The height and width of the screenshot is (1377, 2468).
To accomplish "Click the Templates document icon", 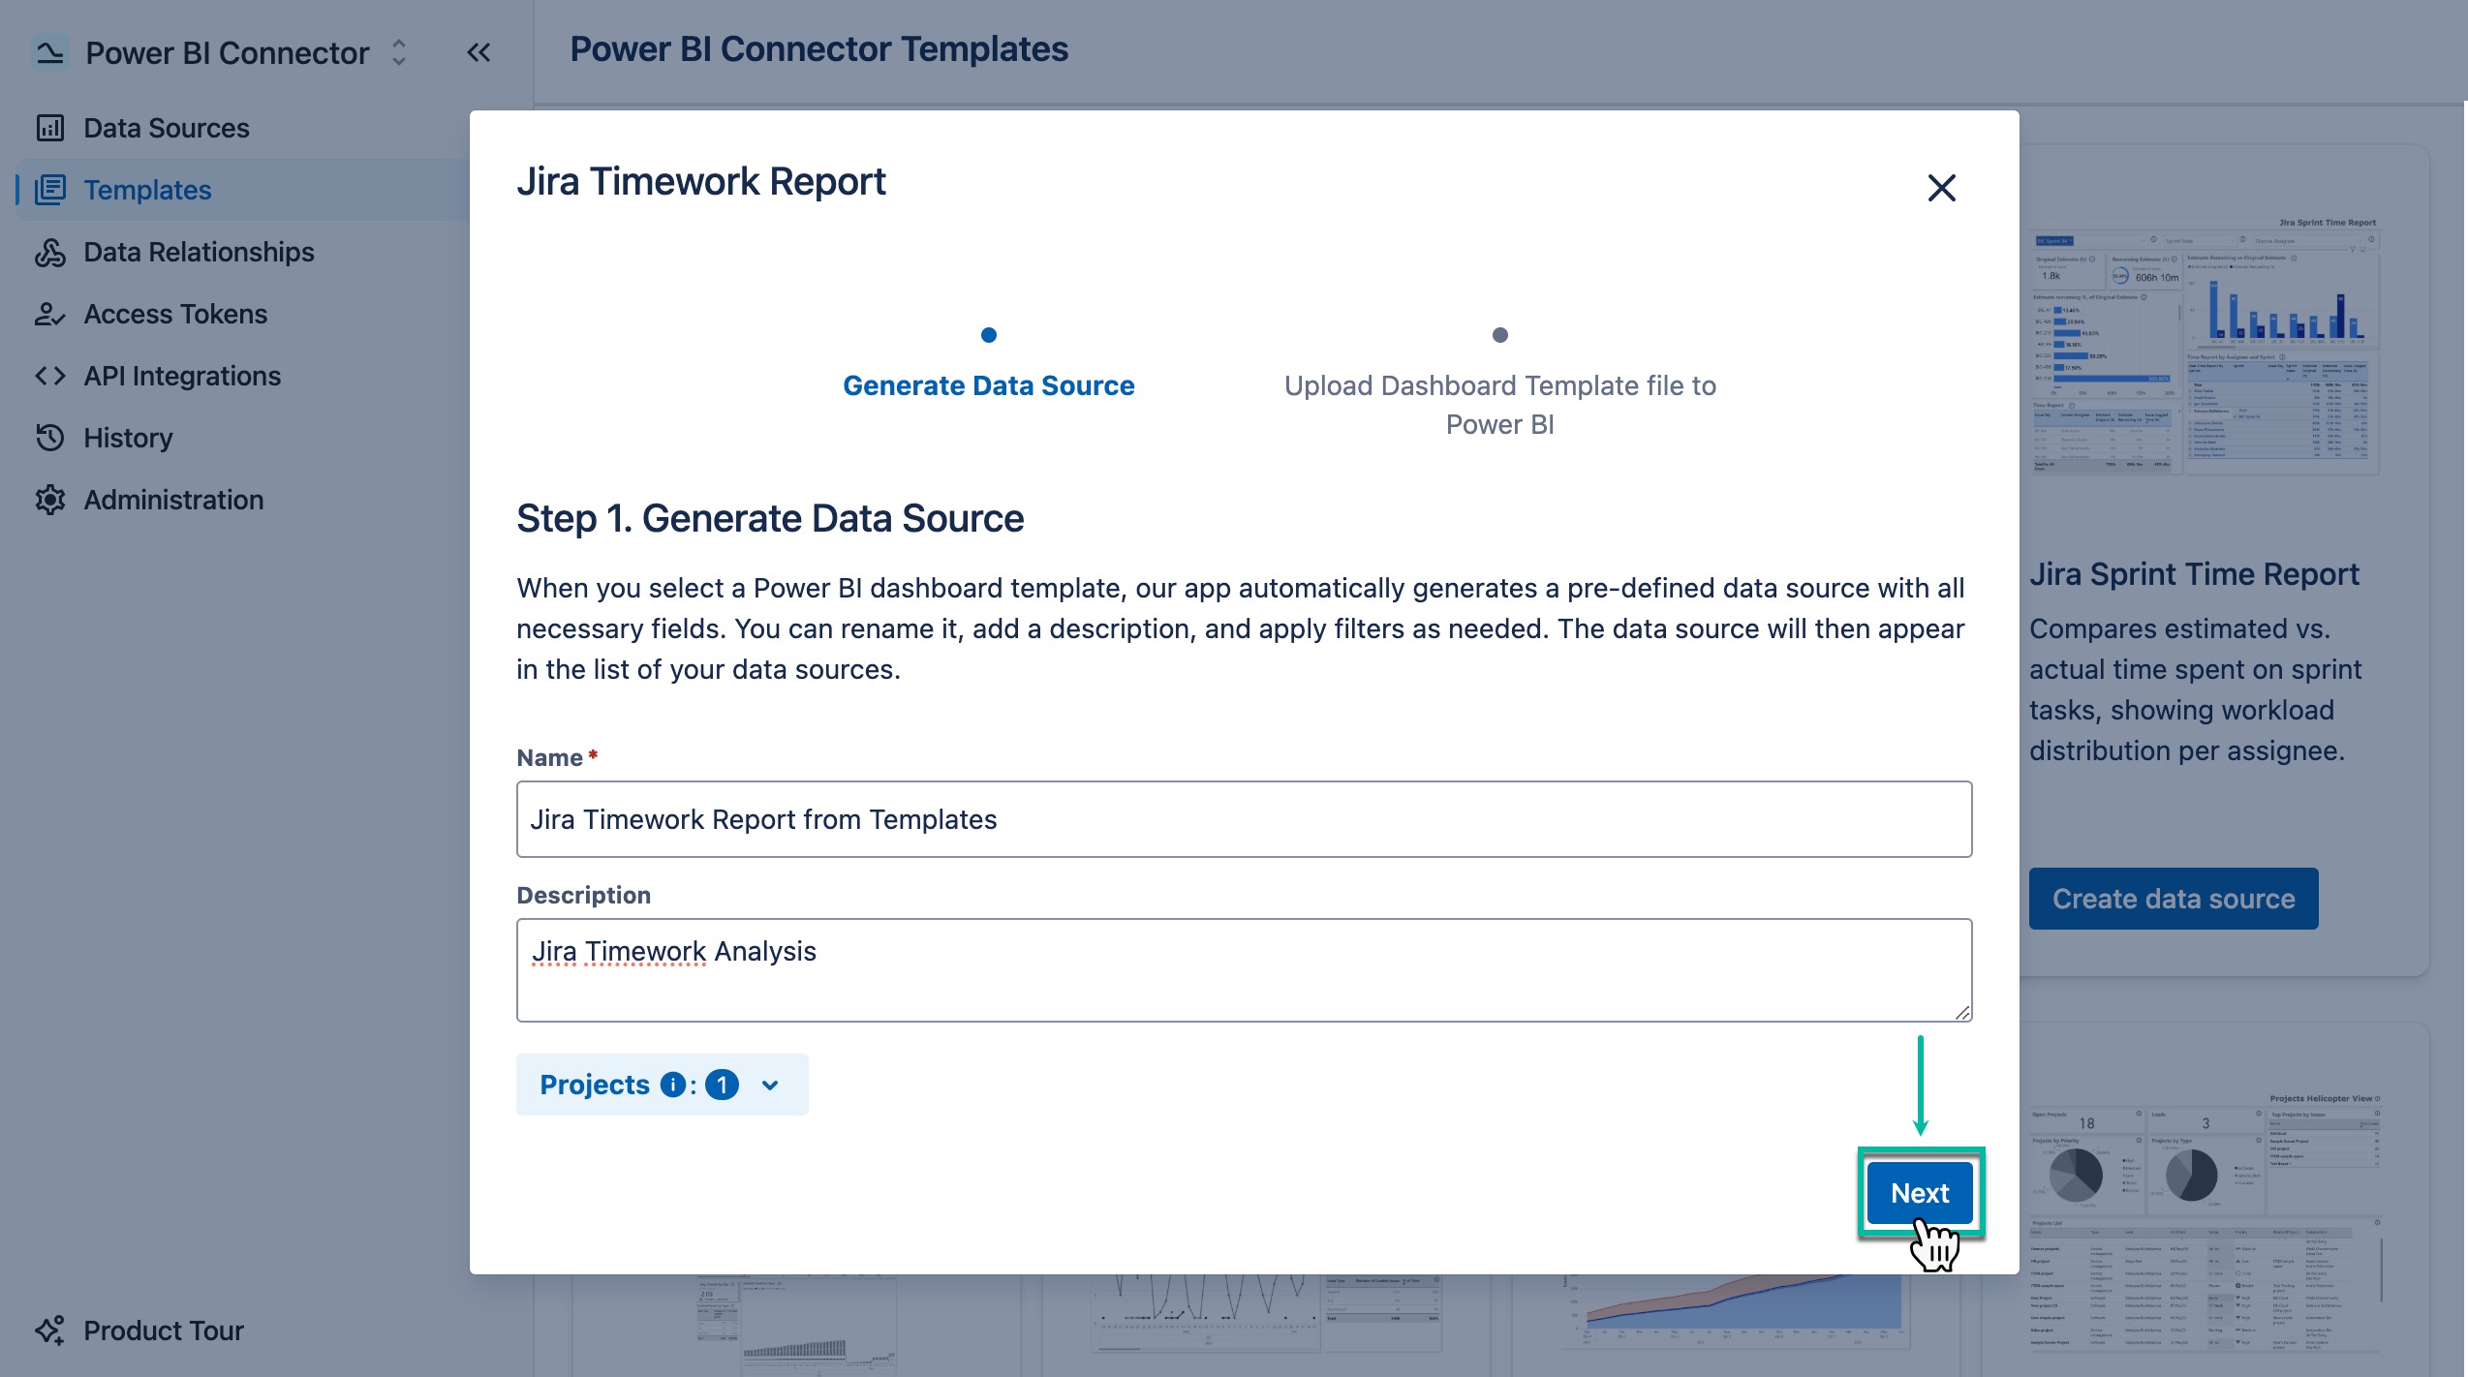I will tap(50, 190).
